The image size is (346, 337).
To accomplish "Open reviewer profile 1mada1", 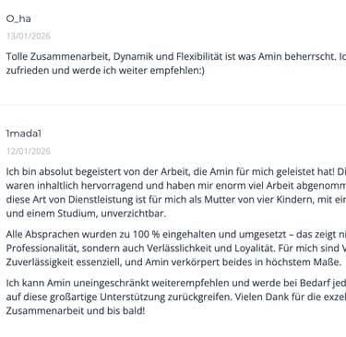I will point(23,134).
